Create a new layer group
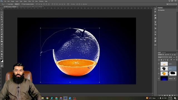 [170, 96]
